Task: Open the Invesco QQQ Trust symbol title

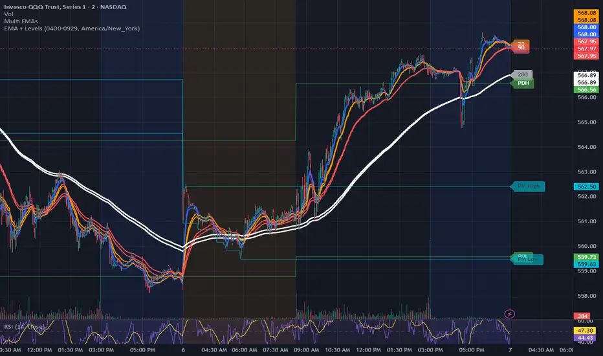Action: click(65, 7)
